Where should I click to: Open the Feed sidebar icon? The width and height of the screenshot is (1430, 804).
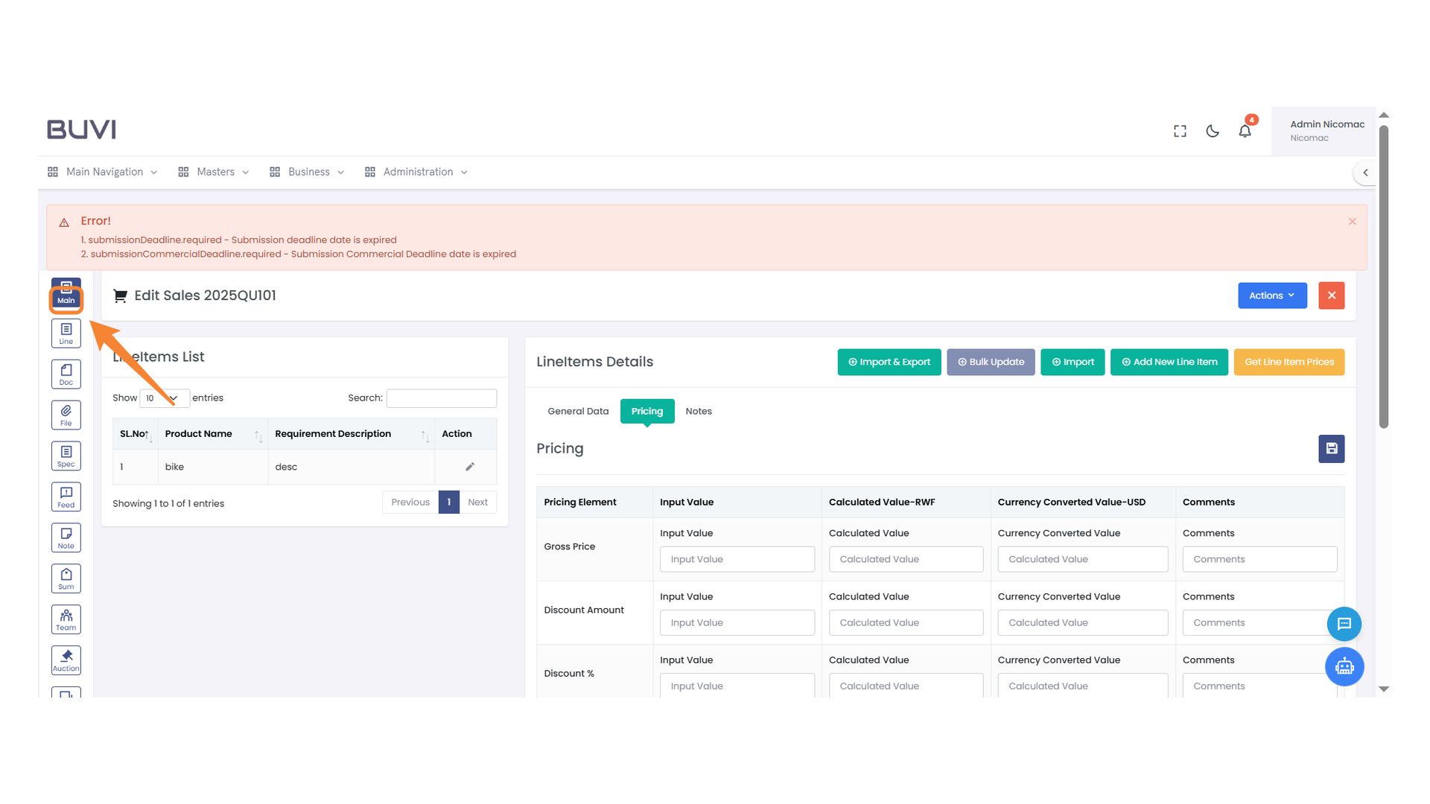coord(66,497)
